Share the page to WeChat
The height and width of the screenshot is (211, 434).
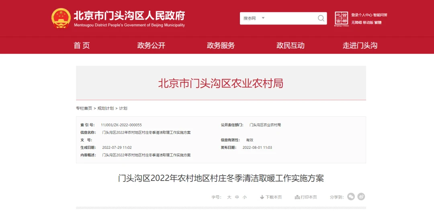pyautogui.click(x=351, y=197)
